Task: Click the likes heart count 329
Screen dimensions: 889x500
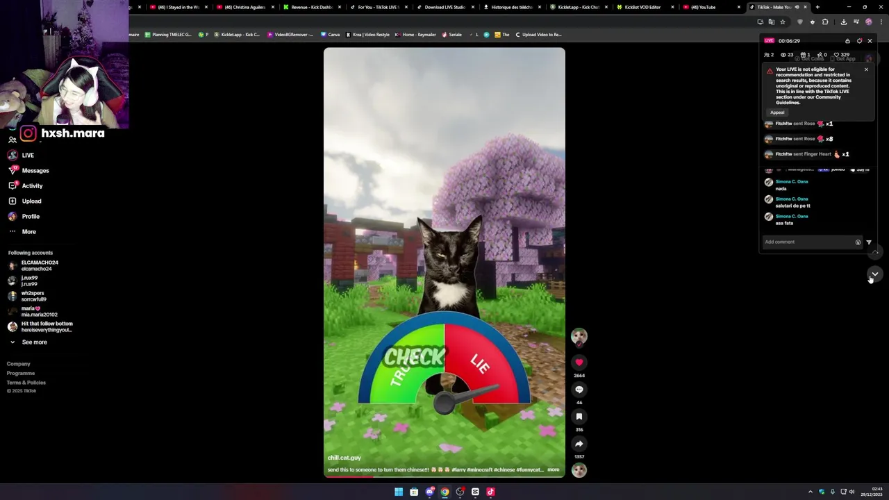Action: (x=842, y=55)
